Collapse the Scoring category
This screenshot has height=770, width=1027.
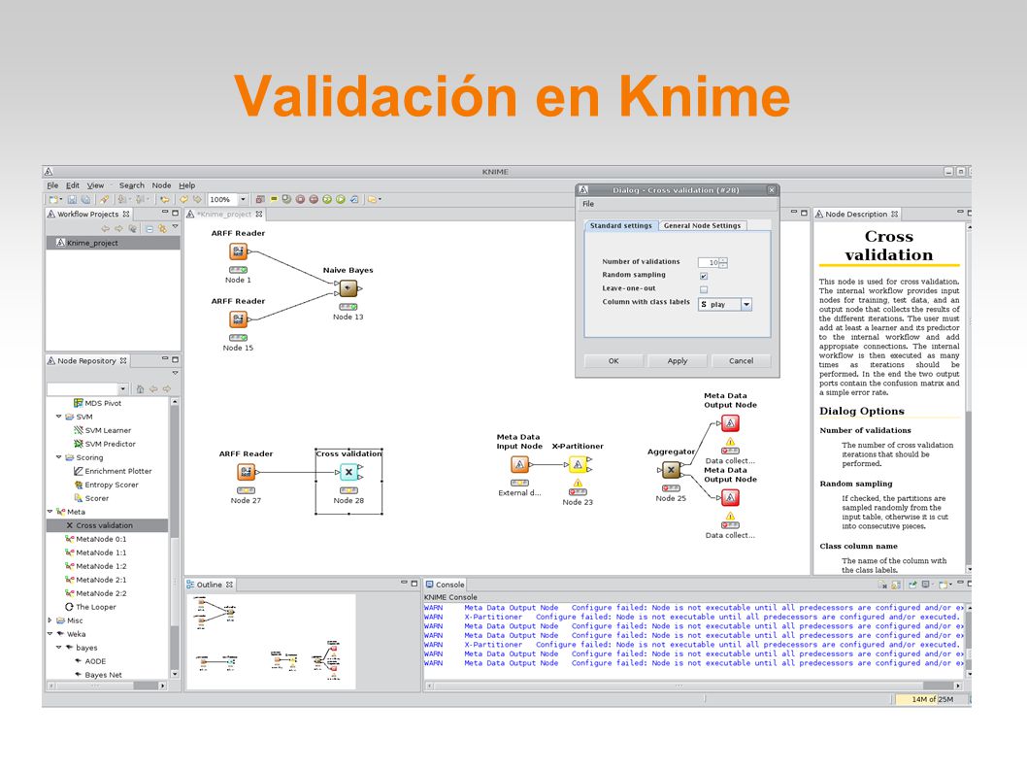coord(58,456)
